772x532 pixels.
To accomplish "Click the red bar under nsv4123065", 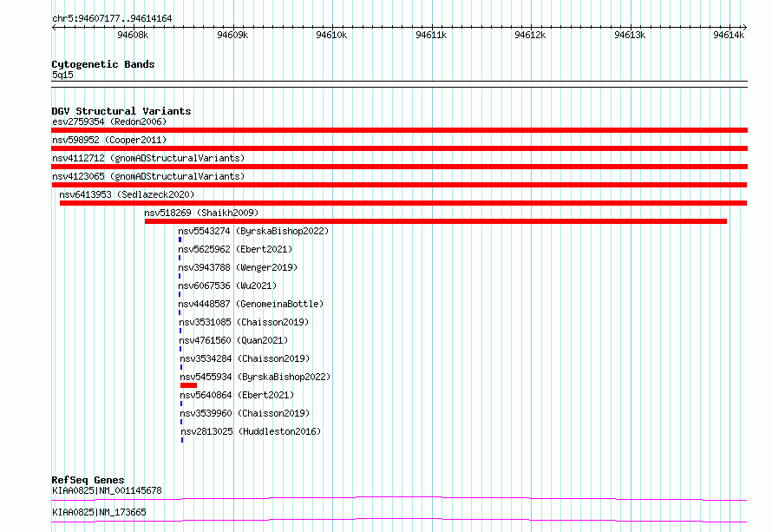I will 399,185.
